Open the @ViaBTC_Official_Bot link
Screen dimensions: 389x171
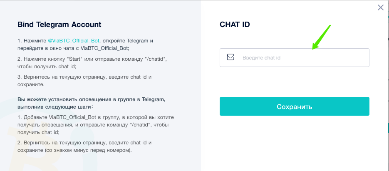pos(74,40)
